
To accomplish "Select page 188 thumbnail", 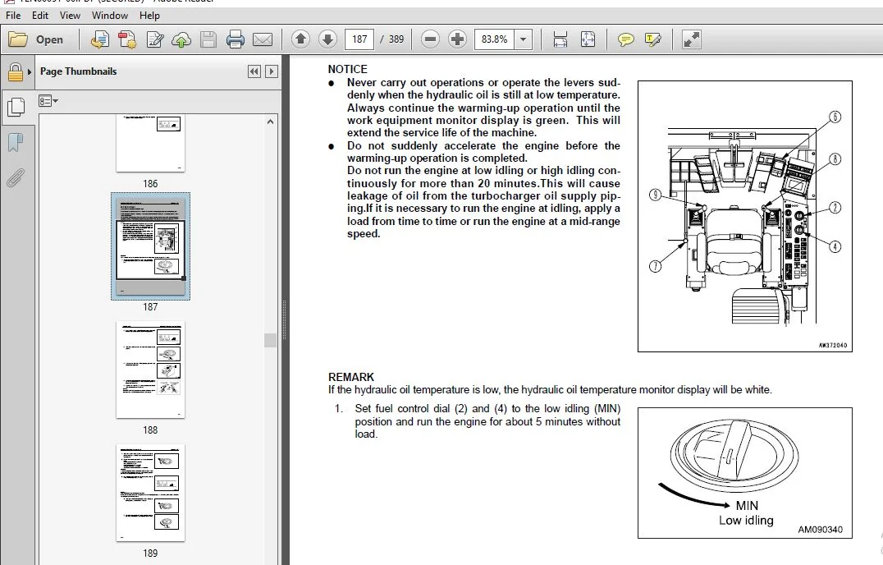I will tap(150, 370).
